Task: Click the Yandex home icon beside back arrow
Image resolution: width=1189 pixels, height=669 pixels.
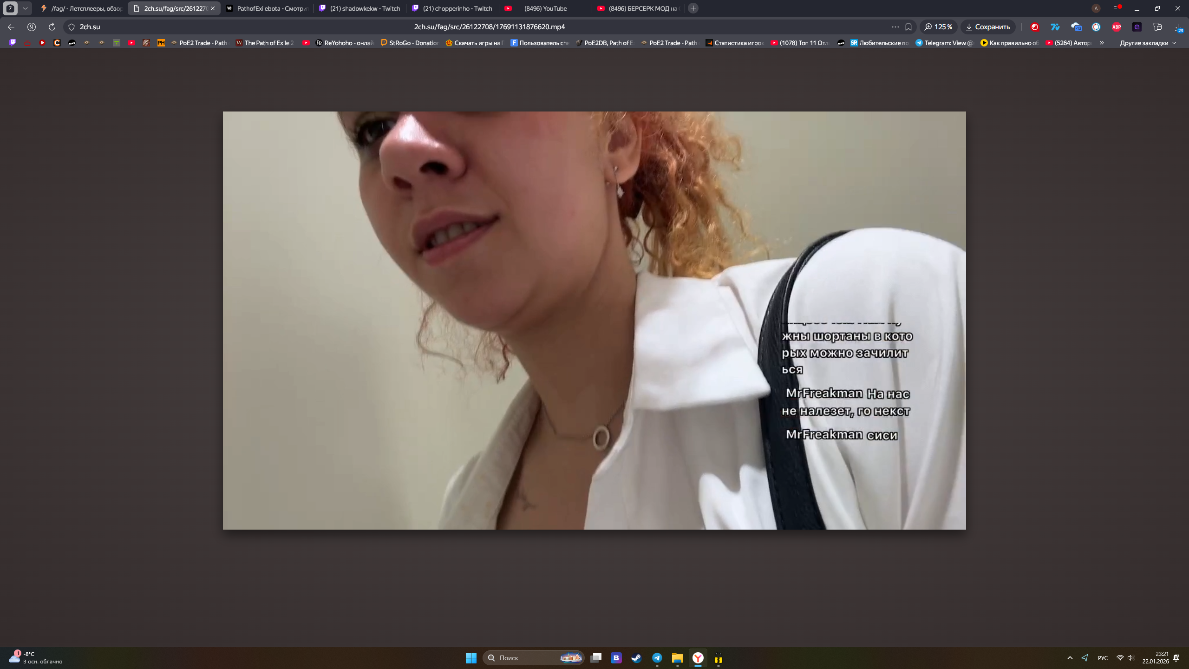Action: click(x=32, y=27)
